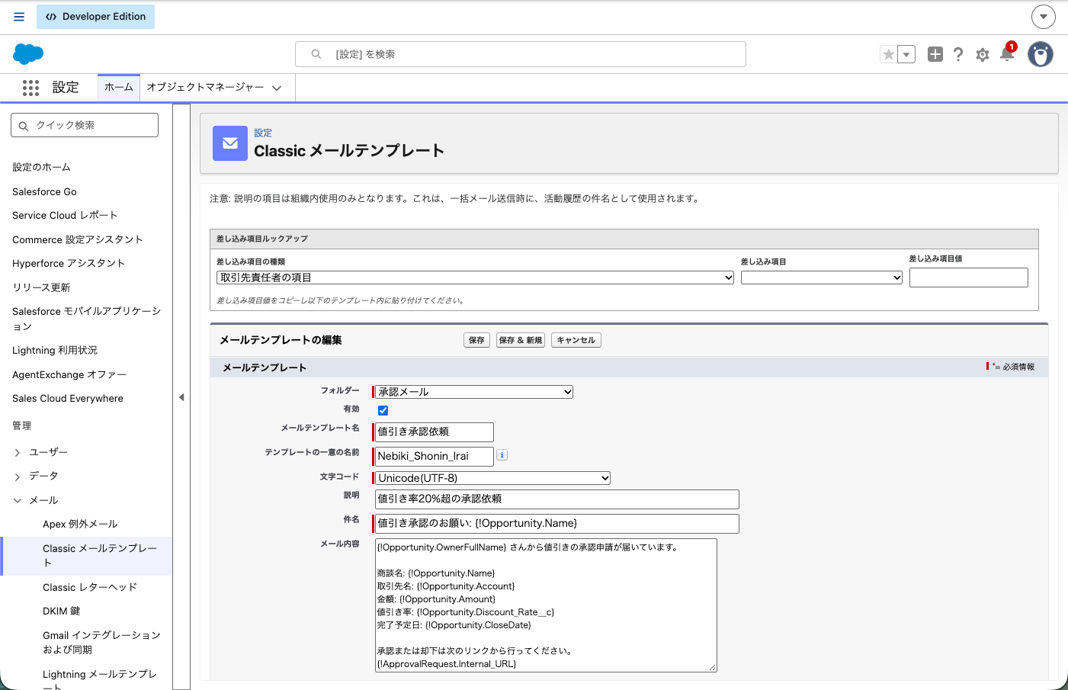Click the キャンセル button
This screenshot has height=690, width=1068.
(576, 340)
